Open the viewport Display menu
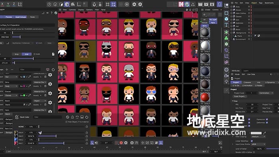 81,10
